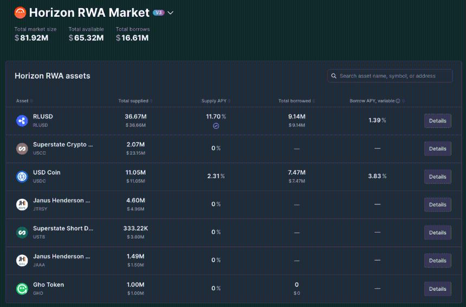Click the Borrow APY info icon
The image size is (466, 307).
[x=398, y=101]
